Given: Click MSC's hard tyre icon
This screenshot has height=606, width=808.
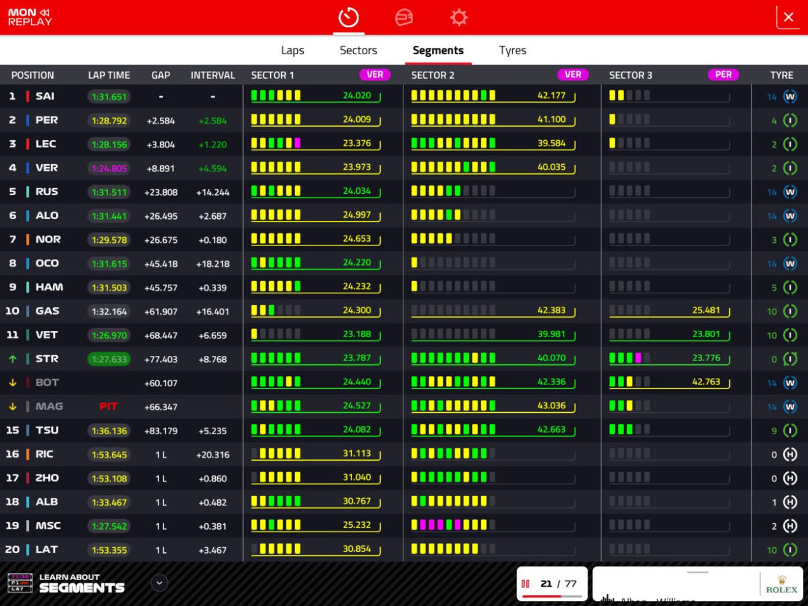Looking at the screenshot, I should tap(790, 526).
